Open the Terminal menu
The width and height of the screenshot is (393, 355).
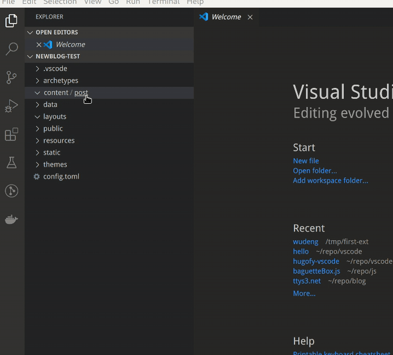pyautogui.click(x=164, y=2)
